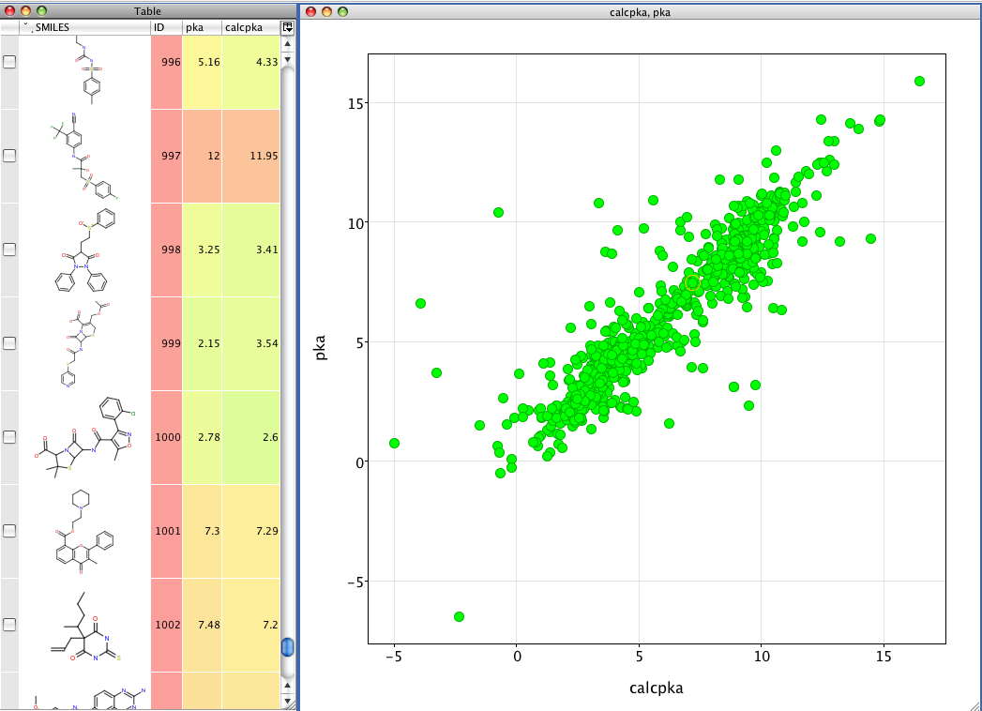Select the outlier point at calcpka 14.5, pka 9.3
Viewport: 982px width, 711px height.
[x=870, y=238]
